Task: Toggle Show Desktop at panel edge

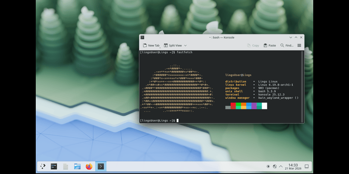Action: pos(306,166)
